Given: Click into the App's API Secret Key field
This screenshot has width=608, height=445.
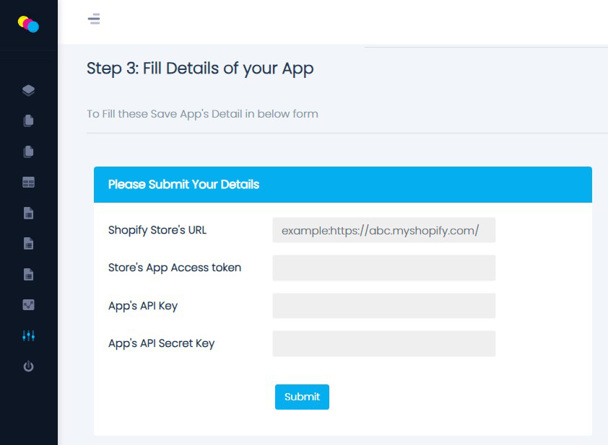Looking at the screenshot, I should (x=383, y=343).
